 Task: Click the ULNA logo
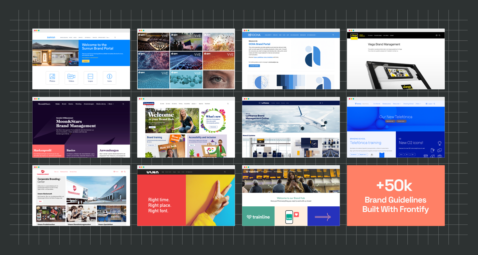click(152, 172)
